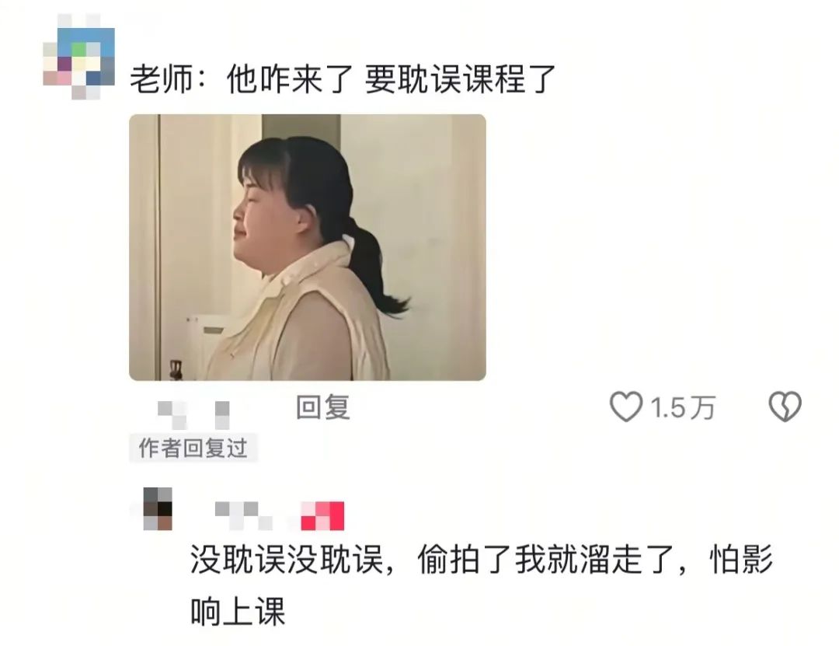Select the reply line starting 没耽误没耽误

tap(482, 560)
